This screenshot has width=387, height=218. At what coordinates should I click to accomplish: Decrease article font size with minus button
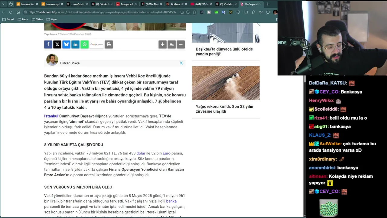pos(180,45)
